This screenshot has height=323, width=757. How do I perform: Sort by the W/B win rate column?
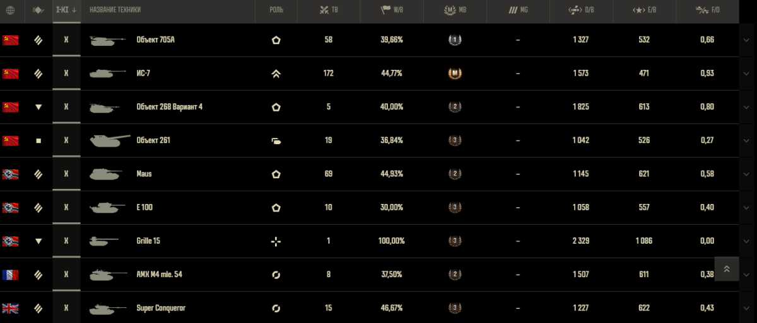tap(392, 10)
